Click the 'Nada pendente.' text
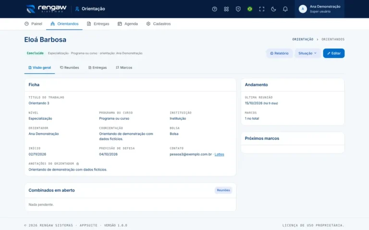This screenshot has height=230, width=369. coord(41,205)
